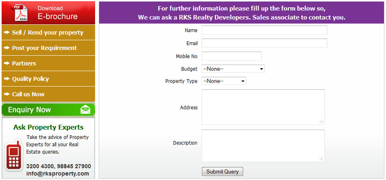This screenshot has width=386, height=180.
Task: Grab the Description text area resize handle
Action: 321,159
